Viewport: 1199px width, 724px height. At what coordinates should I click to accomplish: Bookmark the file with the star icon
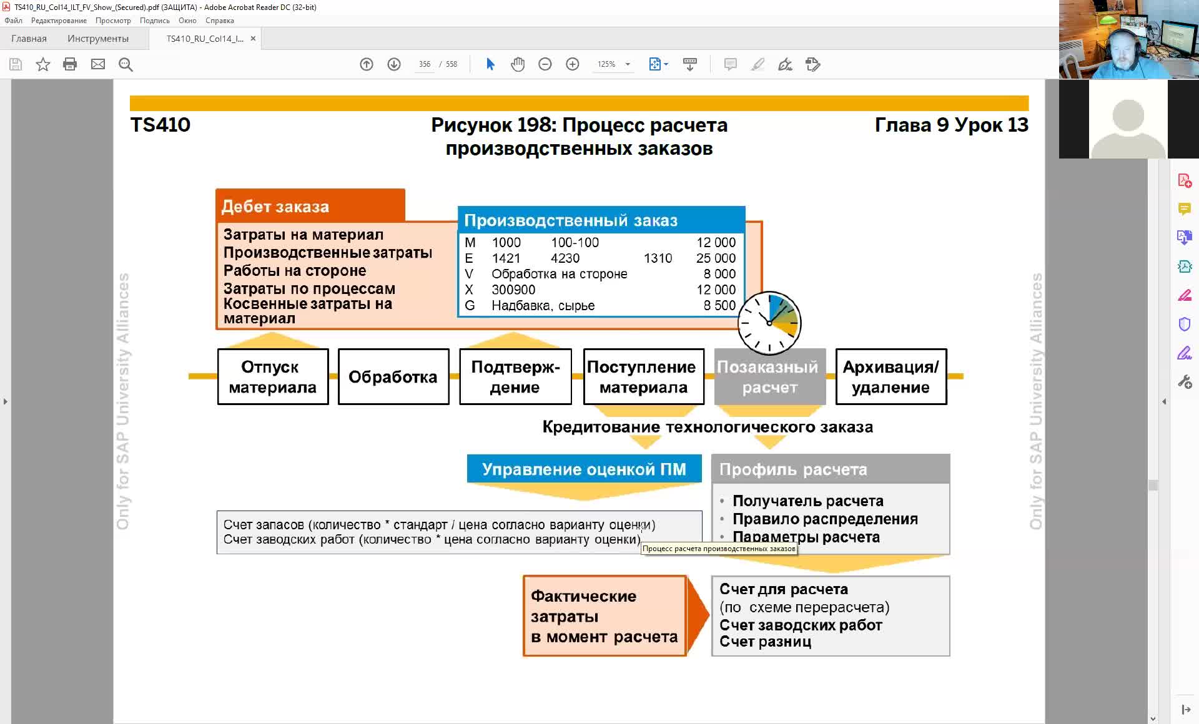42,64
